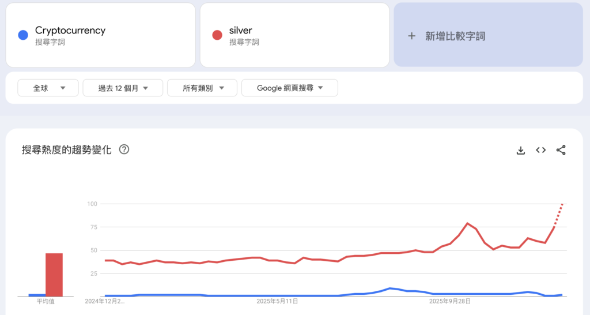Click the blue Cryptocurrency average bar
590x315 pixels.
(37, 295)
